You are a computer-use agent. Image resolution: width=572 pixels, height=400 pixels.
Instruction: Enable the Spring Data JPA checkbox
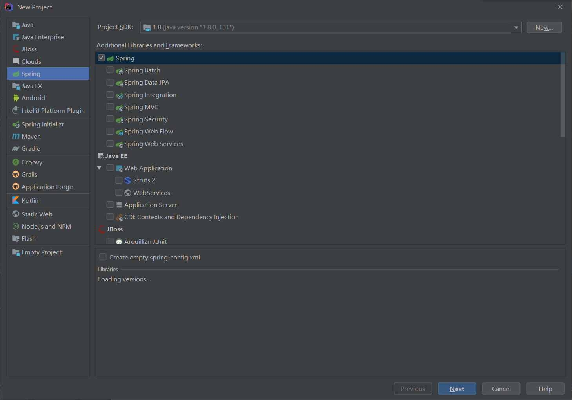(110, 82)
